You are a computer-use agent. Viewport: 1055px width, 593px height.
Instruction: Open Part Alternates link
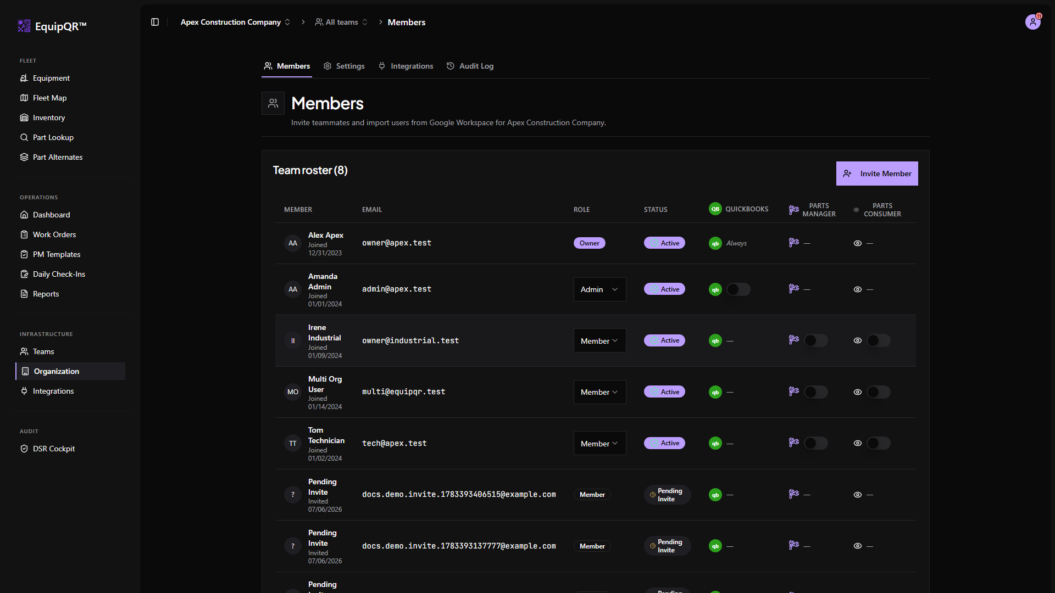[x=71, y=157]
